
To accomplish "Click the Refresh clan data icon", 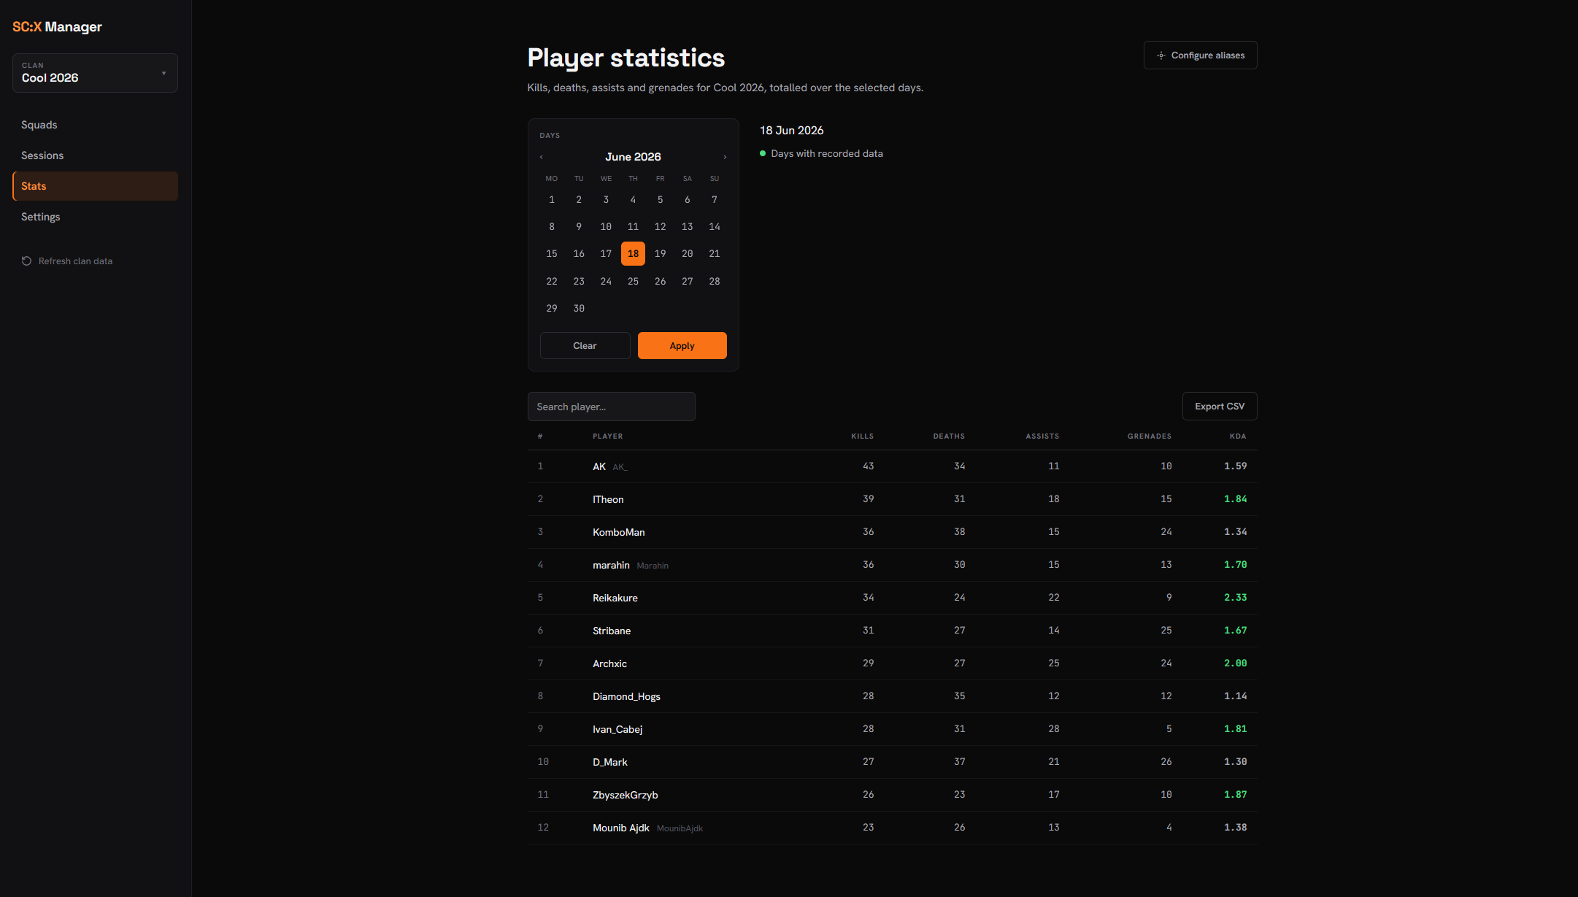I will [x=27, y=261].
